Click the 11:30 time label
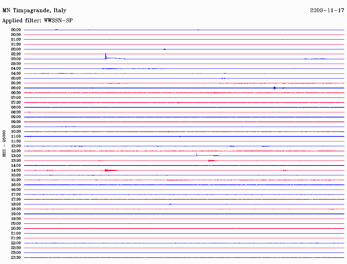Viewport: 347px width, 264px height. tap(16, 141)
